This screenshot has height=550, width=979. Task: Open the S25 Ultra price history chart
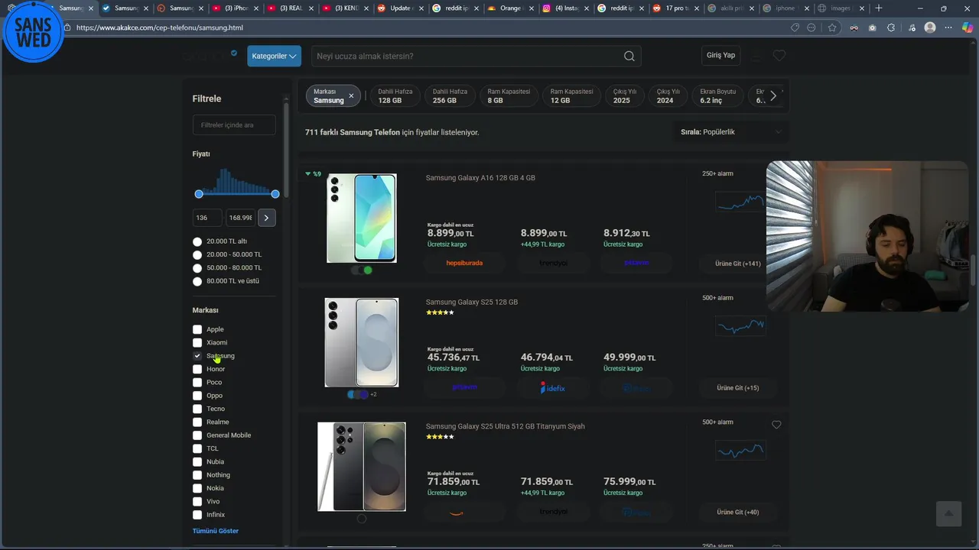[740, 451]
